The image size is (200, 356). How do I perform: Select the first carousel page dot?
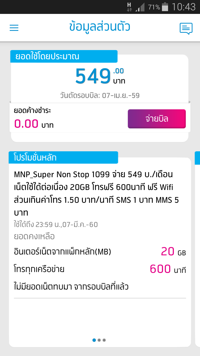(94, 340)
